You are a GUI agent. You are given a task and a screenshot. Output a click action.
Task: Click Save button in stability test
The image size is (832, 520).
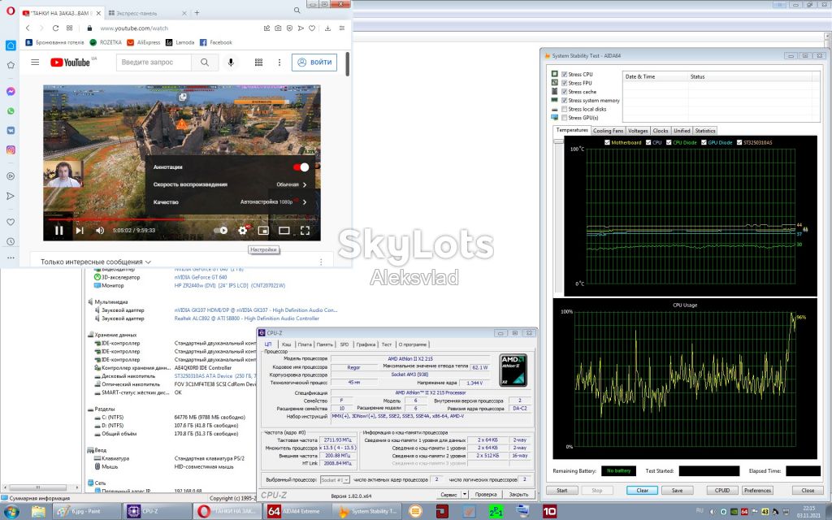pos(677,490)
